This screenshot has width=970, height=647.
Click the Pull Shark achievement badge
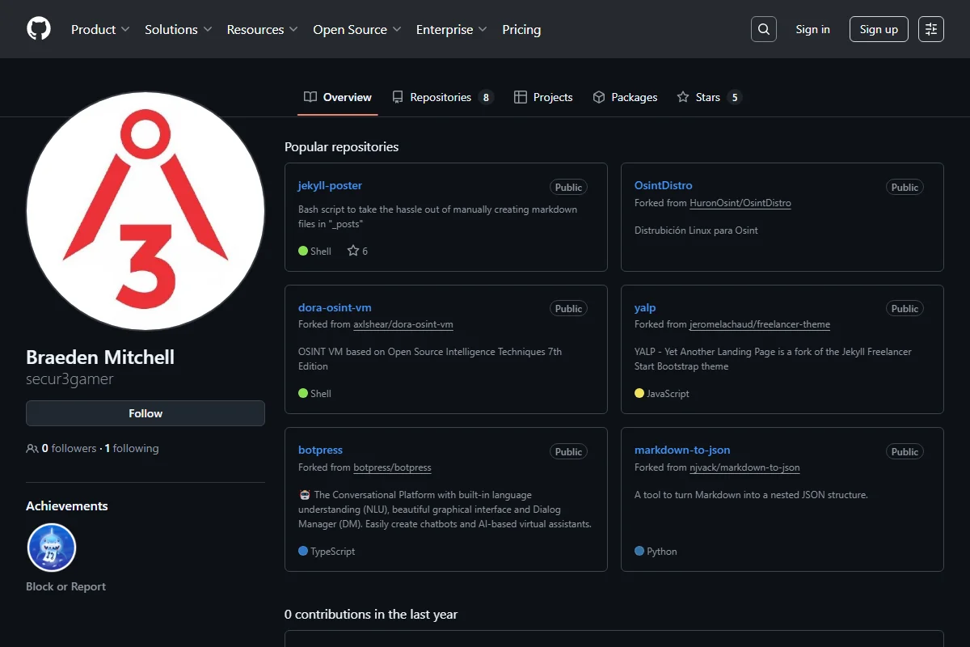52,548
